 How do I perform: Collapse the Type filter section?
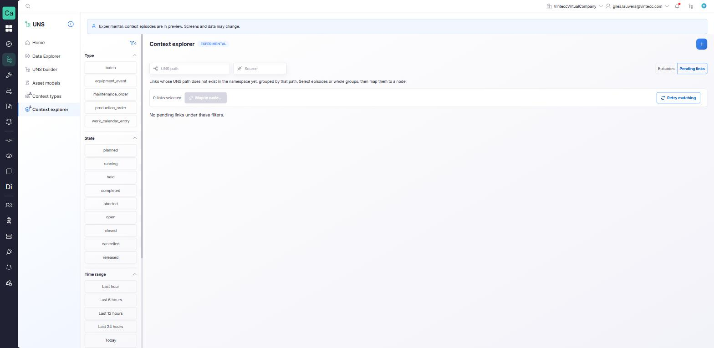(x=134, y=55)
